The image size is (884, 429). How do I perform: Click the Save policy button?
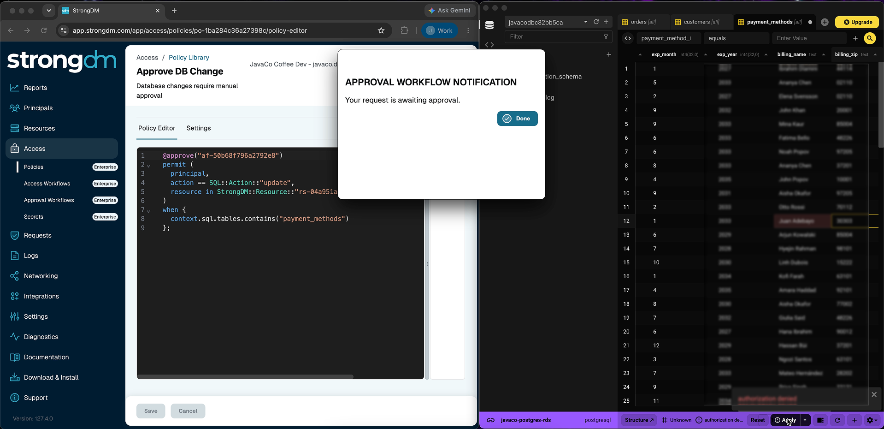click(x=151, y=411)
